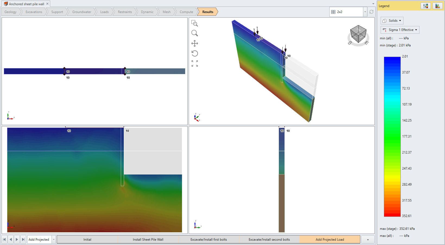Go to the next stage
445x245 pixels.
(x=17, y=239)
